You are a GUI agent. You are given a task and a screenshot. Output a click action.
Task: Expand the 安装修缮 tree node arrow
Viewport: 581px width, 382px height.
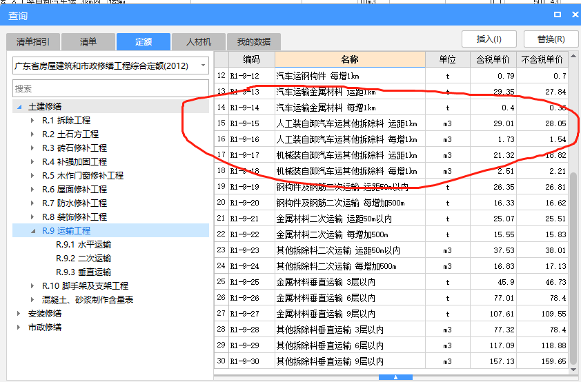(19, 314)
